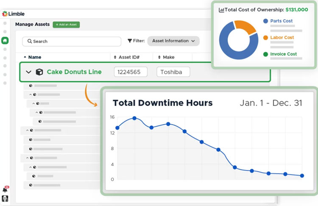Click the Labor Cost label
318x206 pixels.
click(282, 37)
